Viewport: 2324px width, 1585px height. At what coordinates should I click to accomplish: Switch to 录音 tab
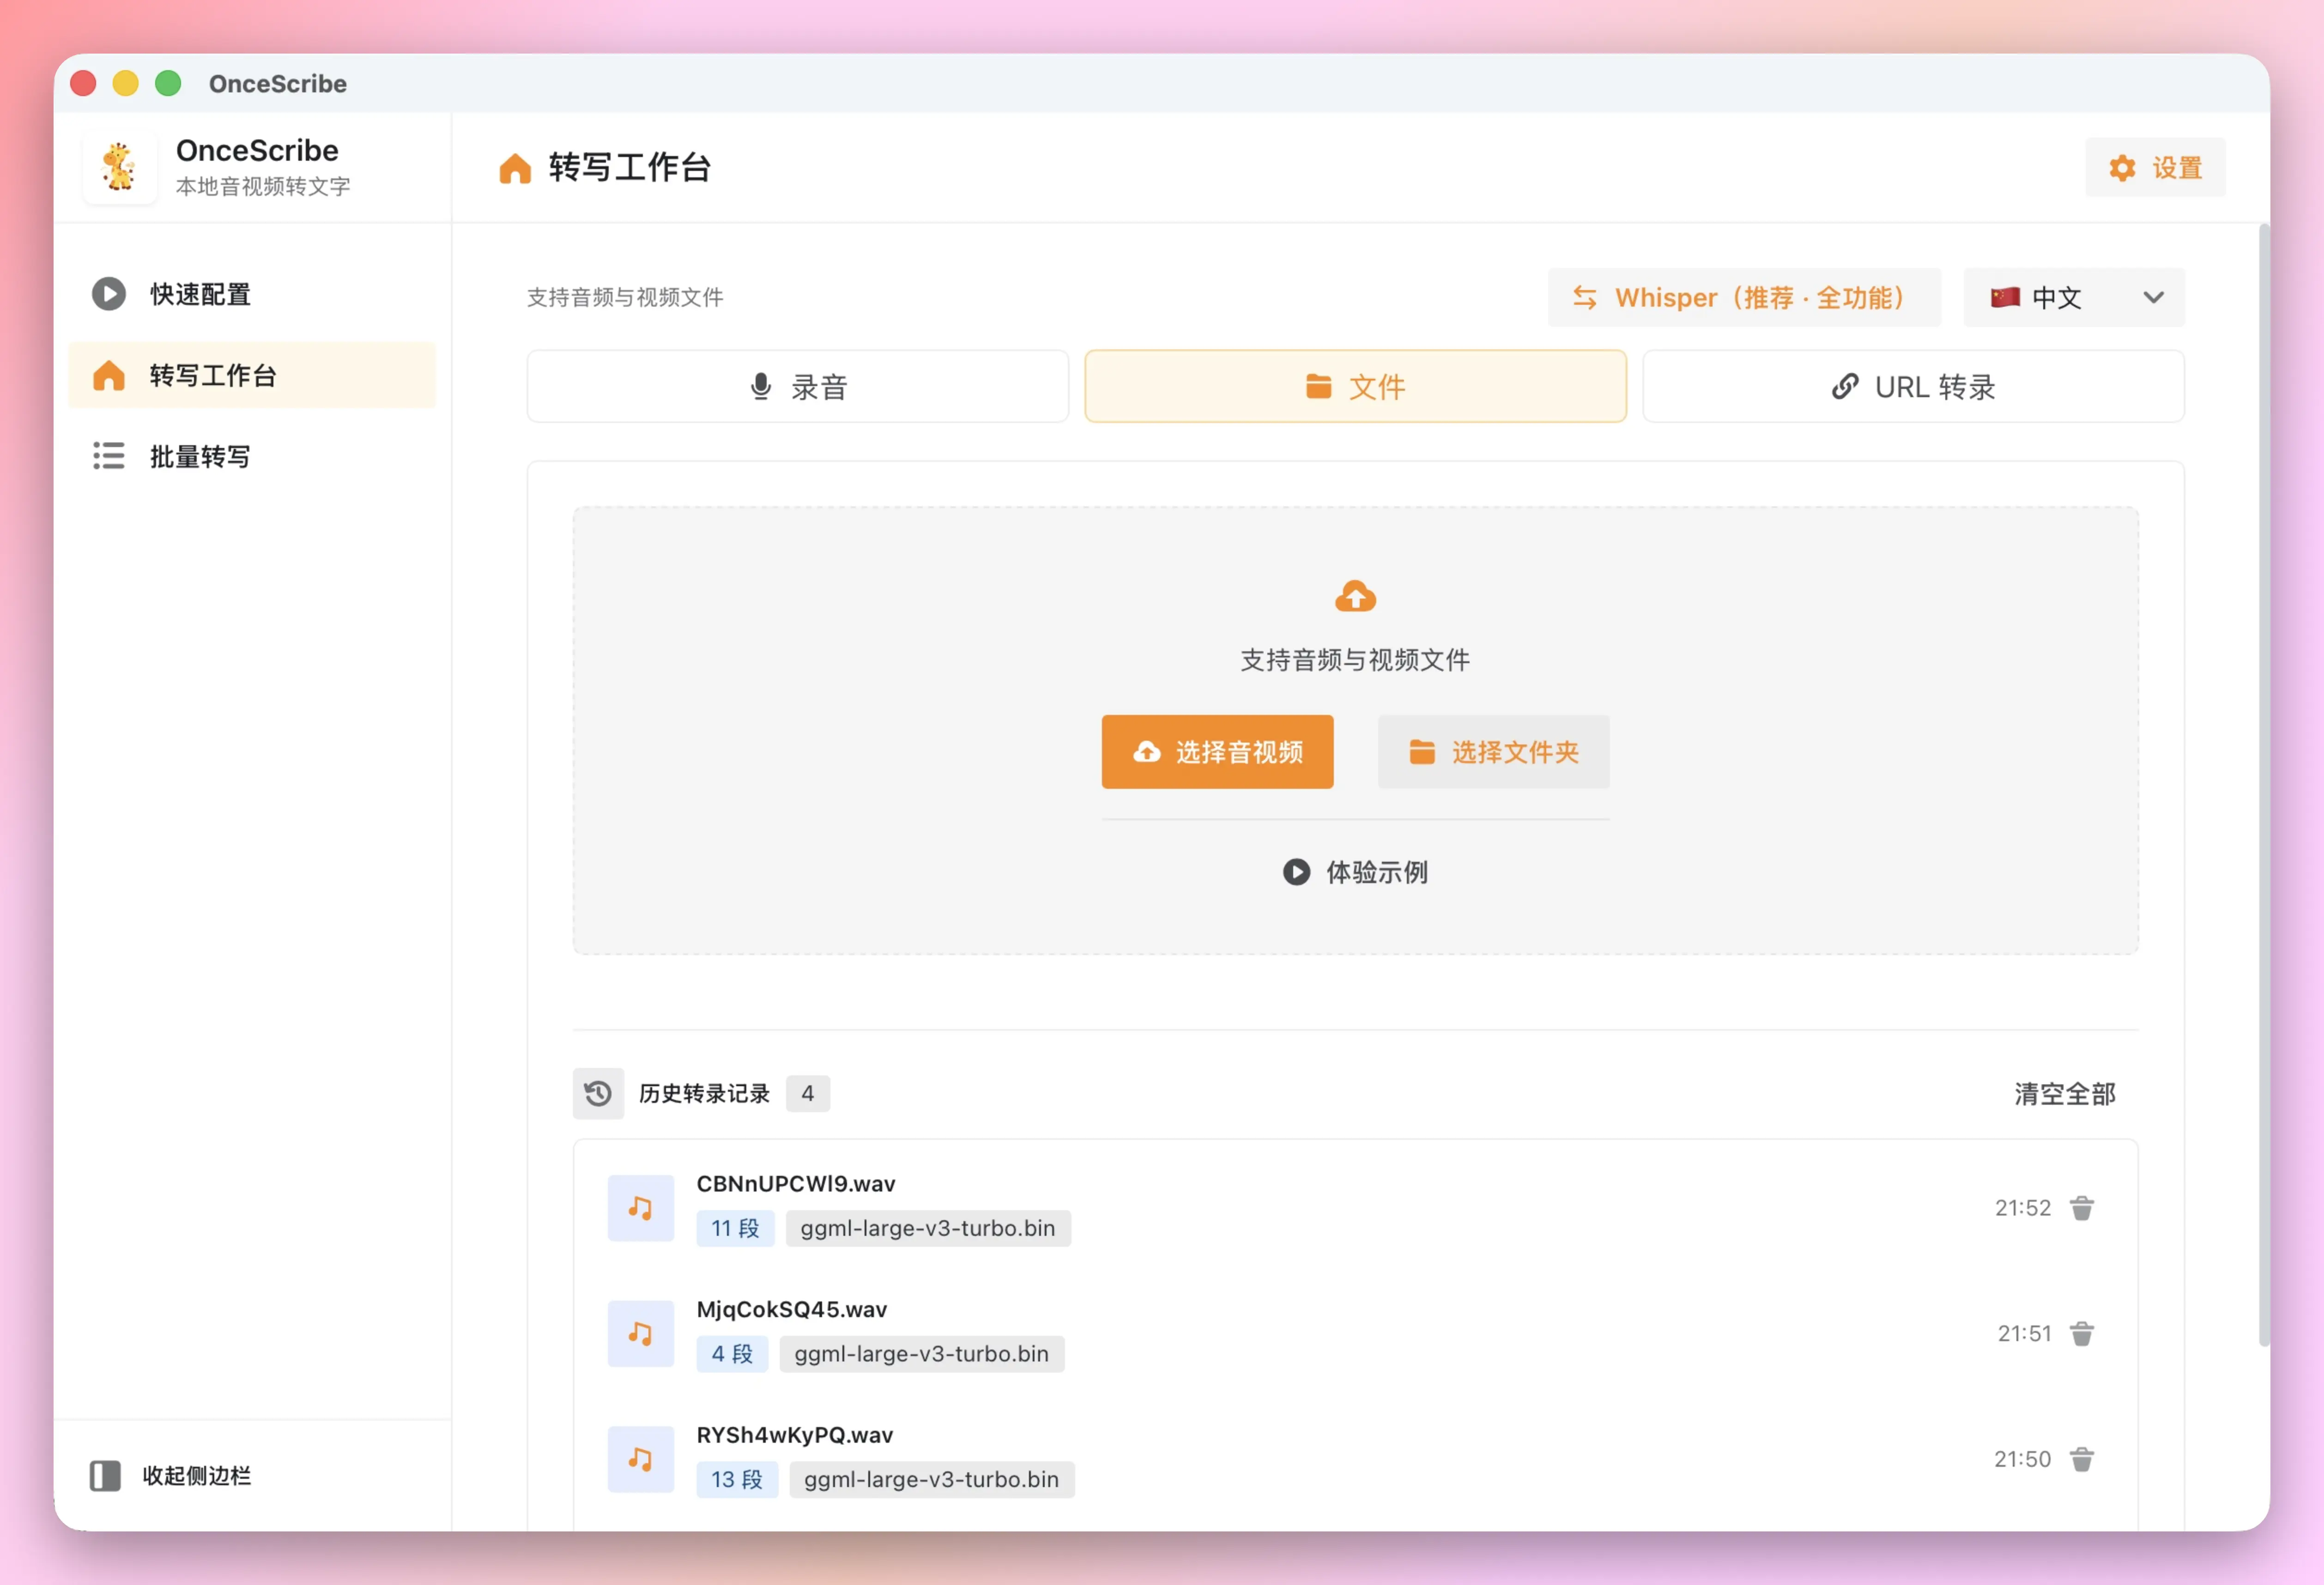[797, 386]
